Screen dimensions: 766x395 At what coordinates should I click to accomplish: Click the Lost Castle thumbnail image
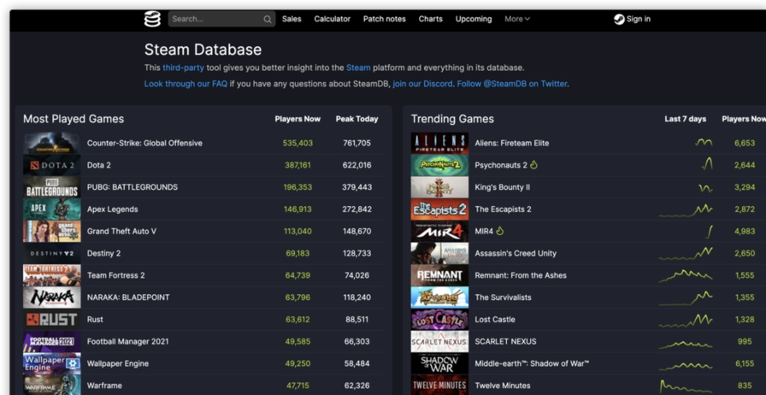coord(439,319)
